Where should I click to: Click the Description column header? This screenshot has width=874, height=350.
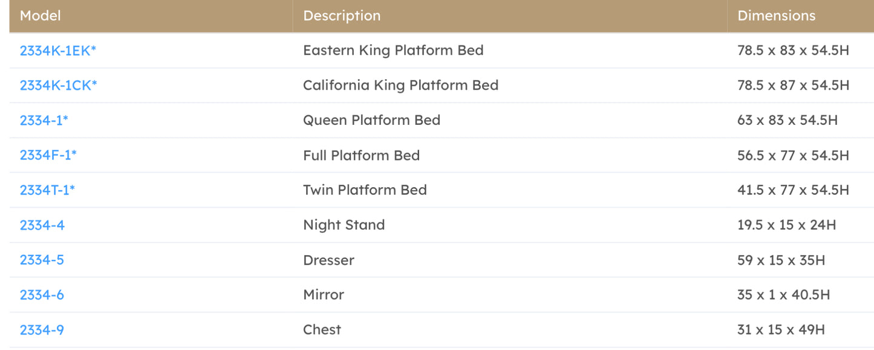342,16
